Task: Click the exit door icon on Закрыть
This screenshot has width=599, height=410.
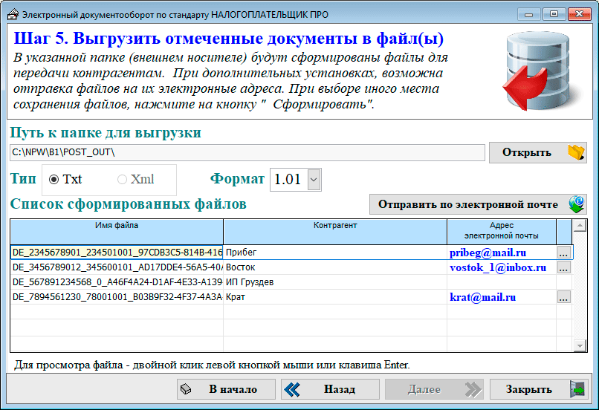Action: (x=577, y=389)
